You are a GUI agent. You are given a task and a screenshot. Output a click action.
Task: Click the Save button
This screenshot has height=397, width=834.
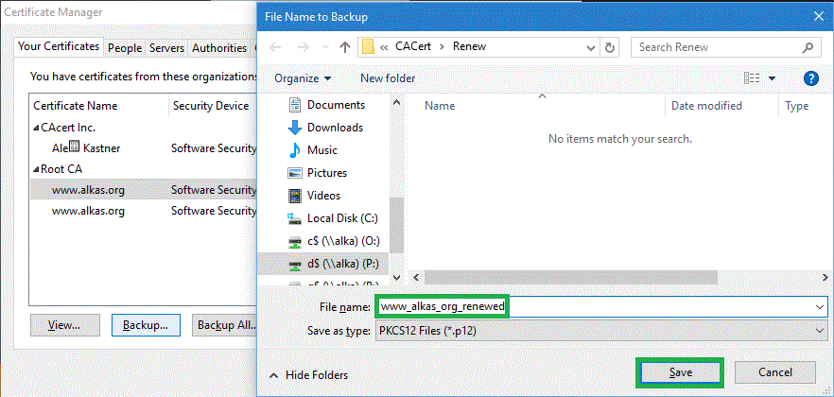(680, 372)
